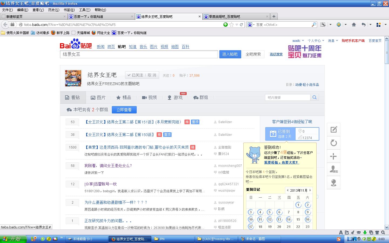Click the new post pencil icon in the right sidebar
The height and width of the screenshot is (243, 389).
(334, 130)
